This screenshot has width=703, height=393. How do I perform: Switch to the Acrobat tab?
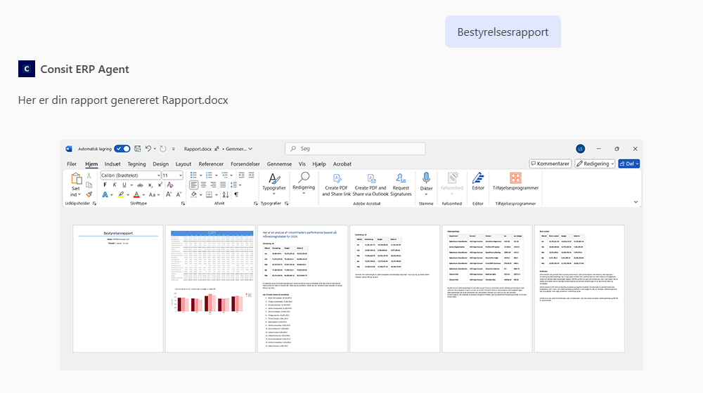pyautogui.click(x=342, y=164)
